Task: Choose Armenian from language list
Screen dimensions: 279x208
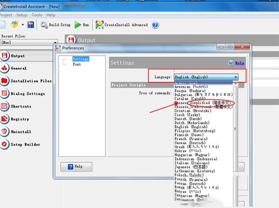Action: pos(191,87)
